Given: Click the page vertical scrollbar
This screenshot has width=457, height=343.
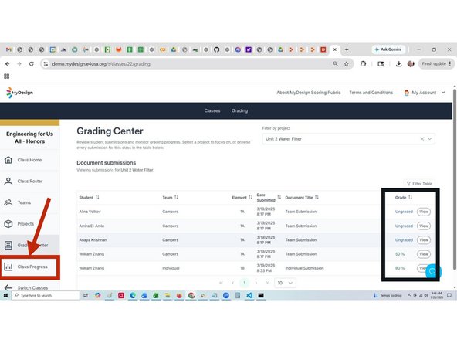Looking at the screenshot, I should pyautogui.click(x=455, y=179).
